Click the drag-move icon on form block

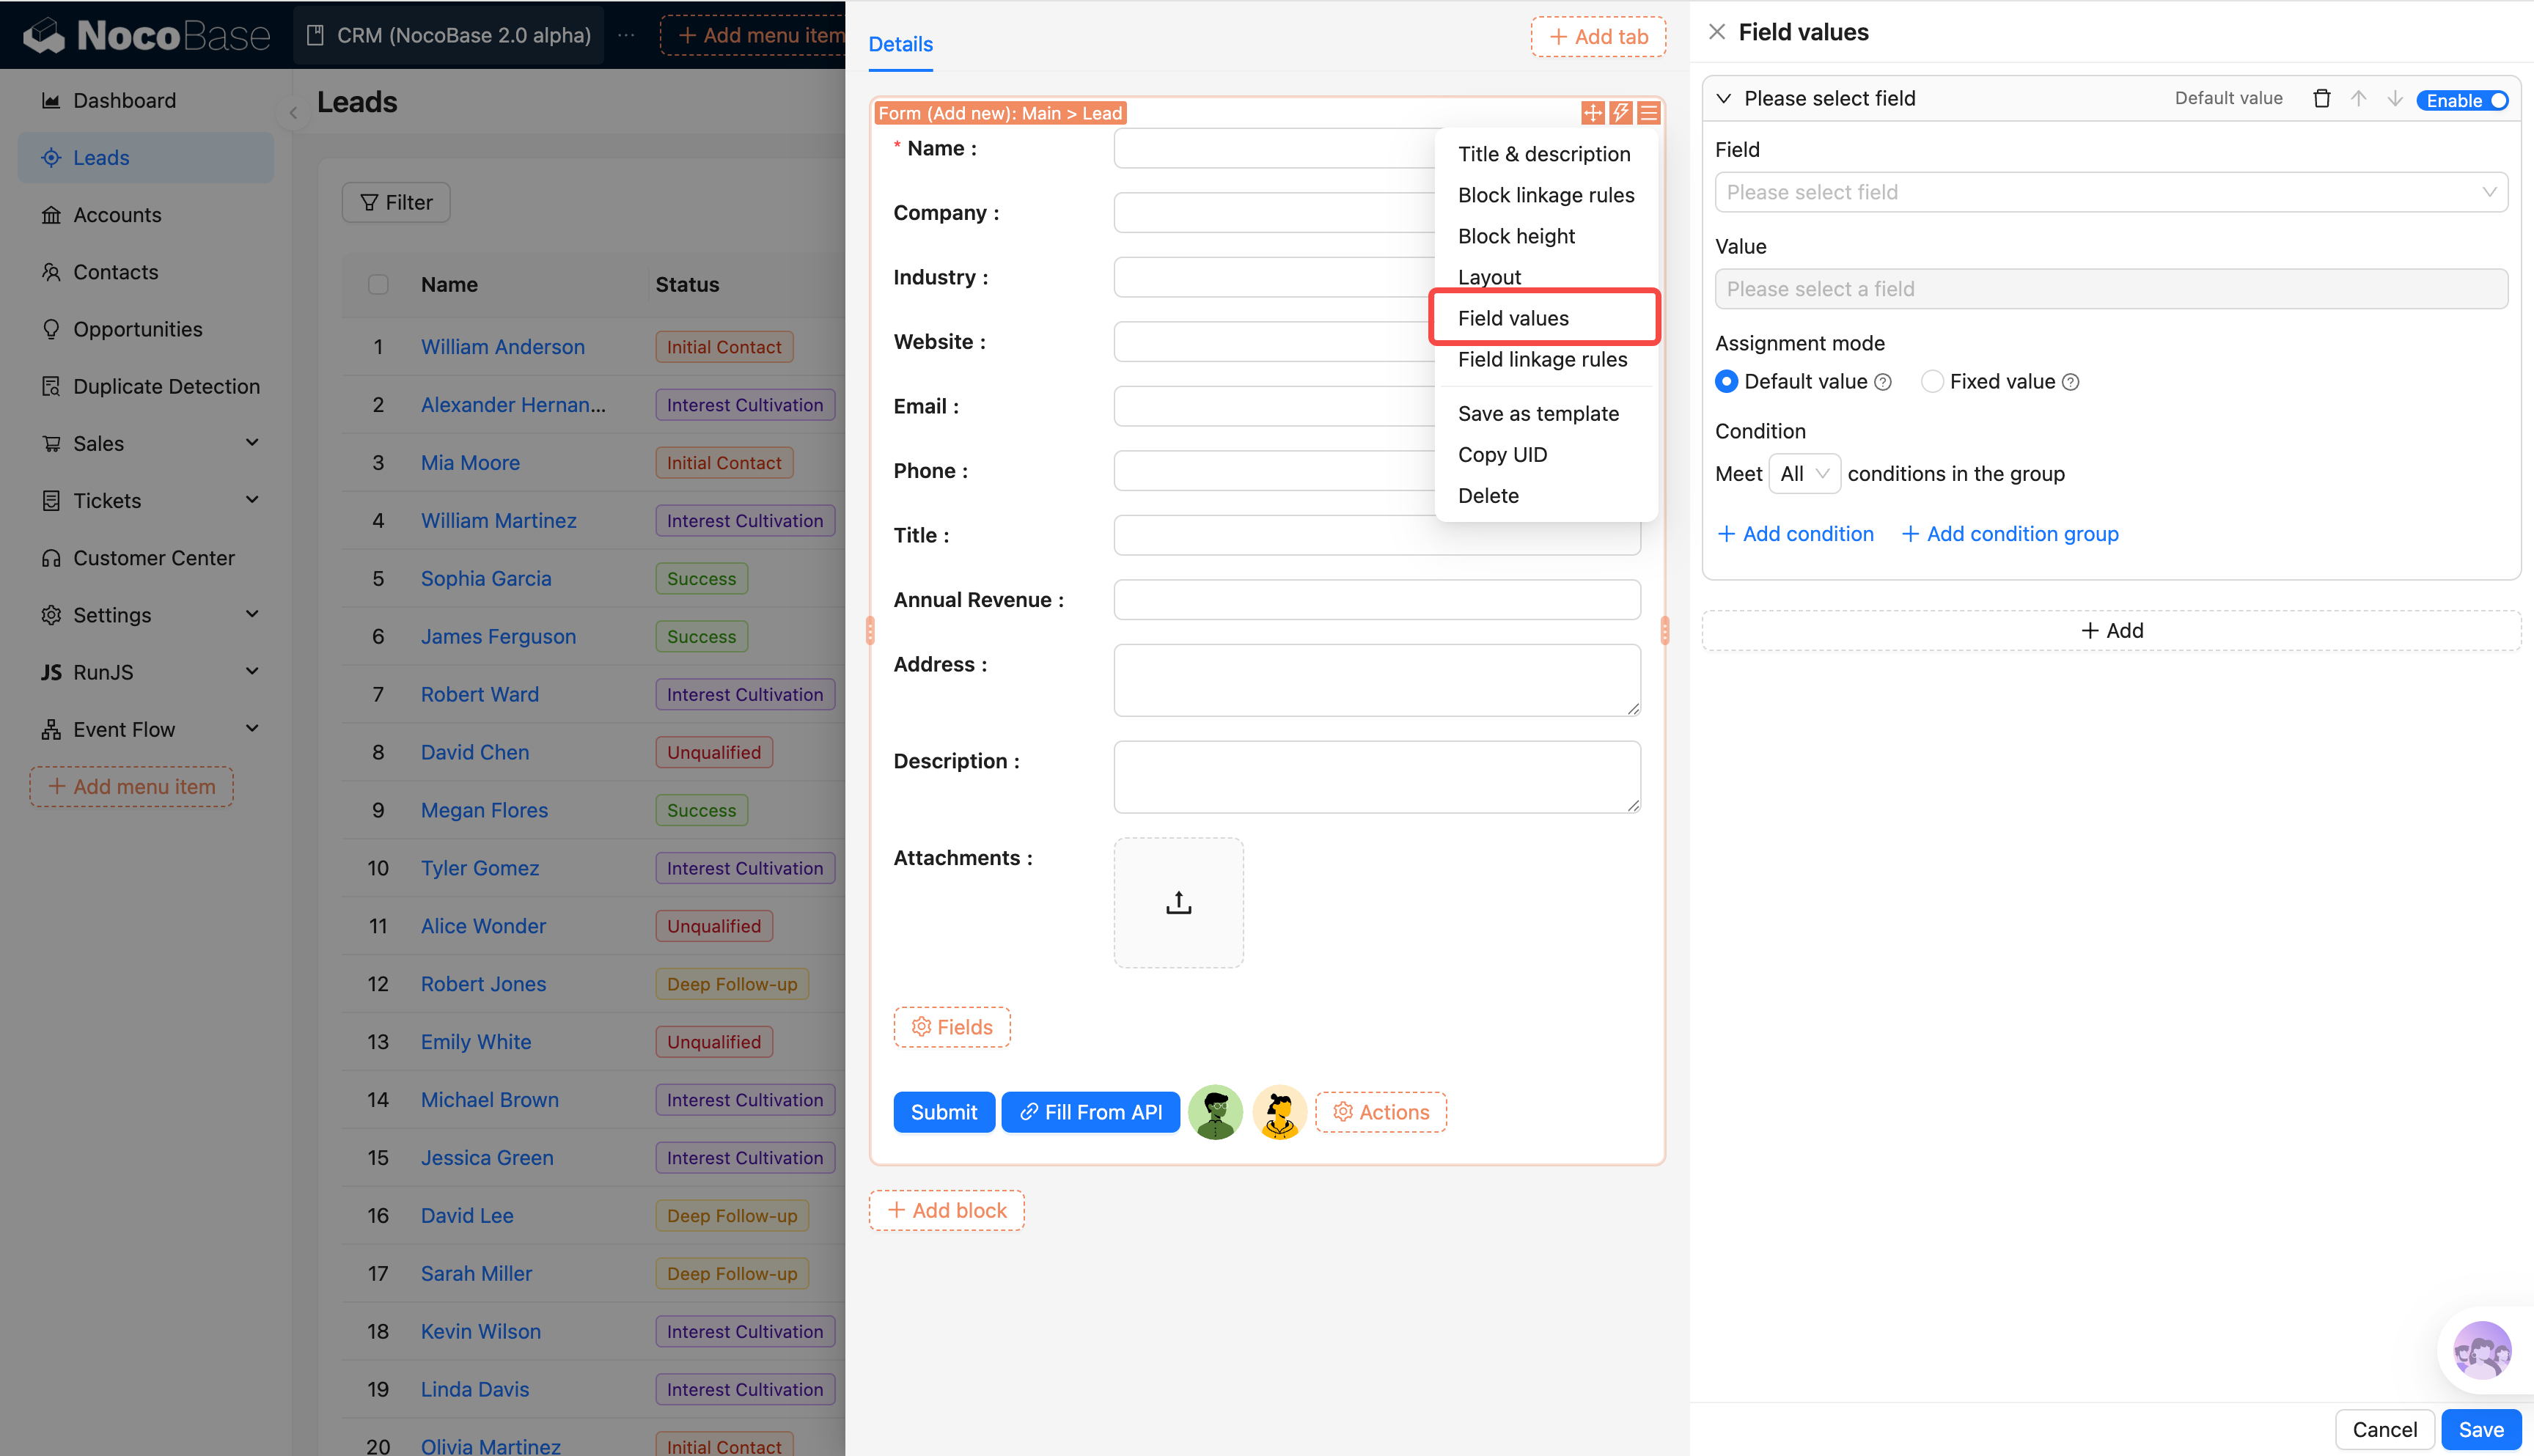(1592, 113)
